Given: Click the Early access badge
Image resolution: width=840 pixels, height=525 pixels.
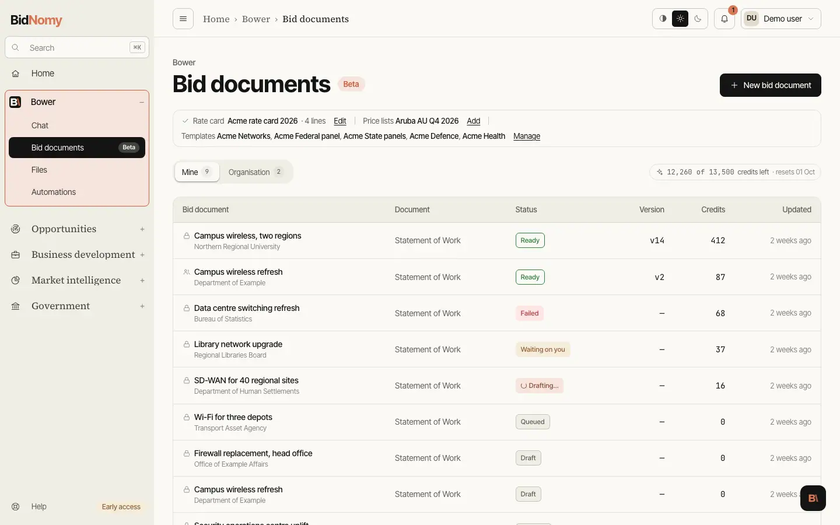Looking at the screenshot, I should click(121, 507).
